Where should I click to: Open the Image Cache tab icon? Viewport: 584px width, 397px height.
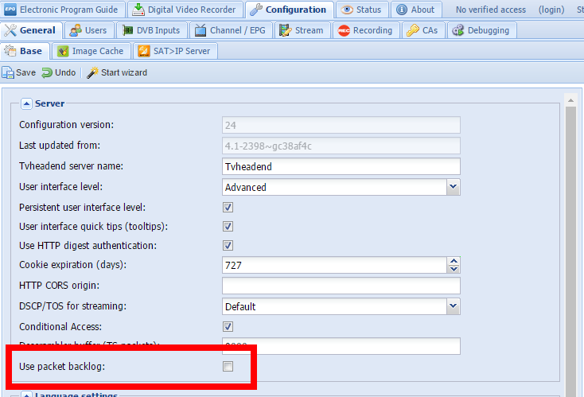pyautogui.click(x=63, y=51)
